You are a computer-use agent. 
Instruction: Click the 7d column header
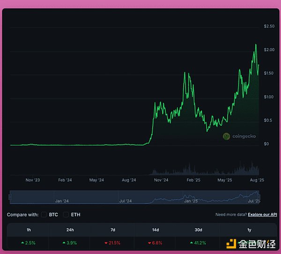(113, 230)
